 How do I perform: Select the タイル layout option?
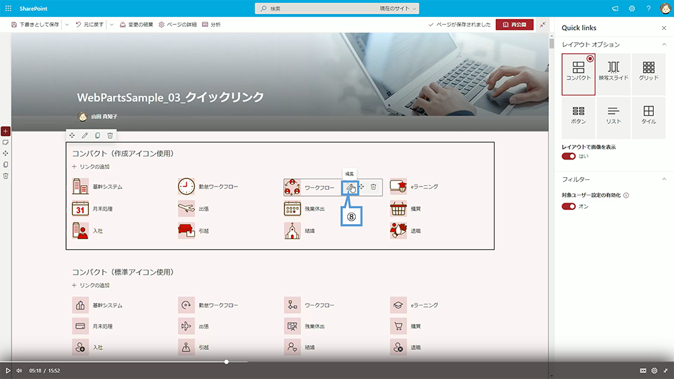(648, 118)
